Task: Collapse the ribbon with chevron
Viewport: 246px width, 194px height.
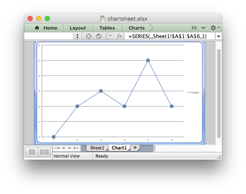Action: (203, 28)
